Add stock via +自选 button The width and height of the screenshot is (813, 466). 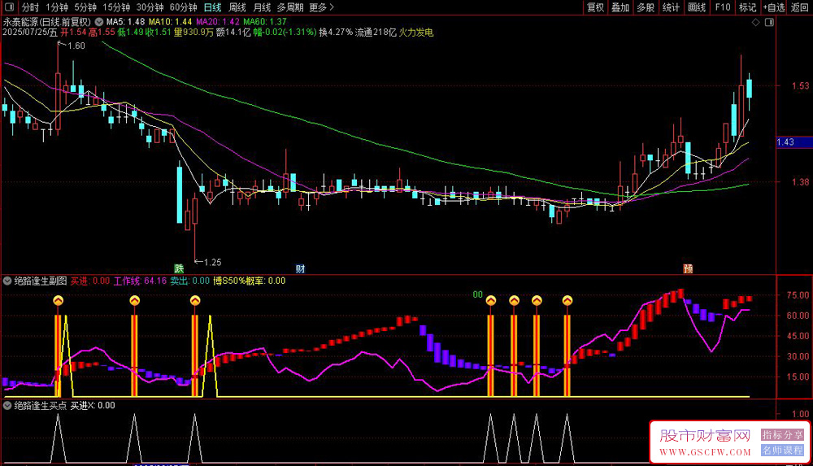point(774,7)
